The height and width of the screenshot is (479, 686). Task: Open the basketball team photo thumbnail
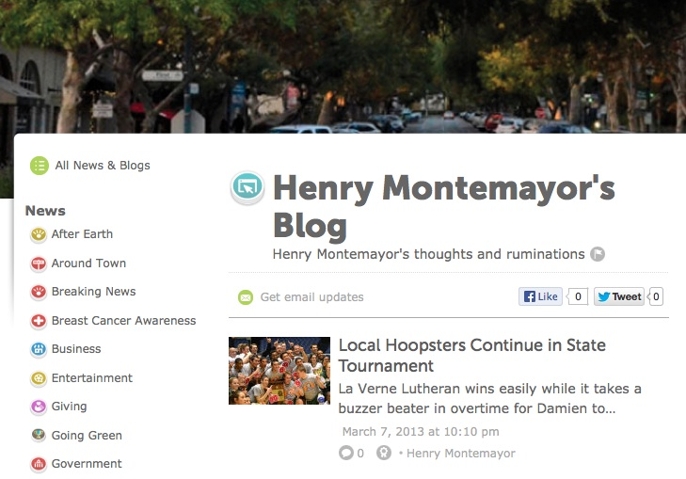(279, 371)
